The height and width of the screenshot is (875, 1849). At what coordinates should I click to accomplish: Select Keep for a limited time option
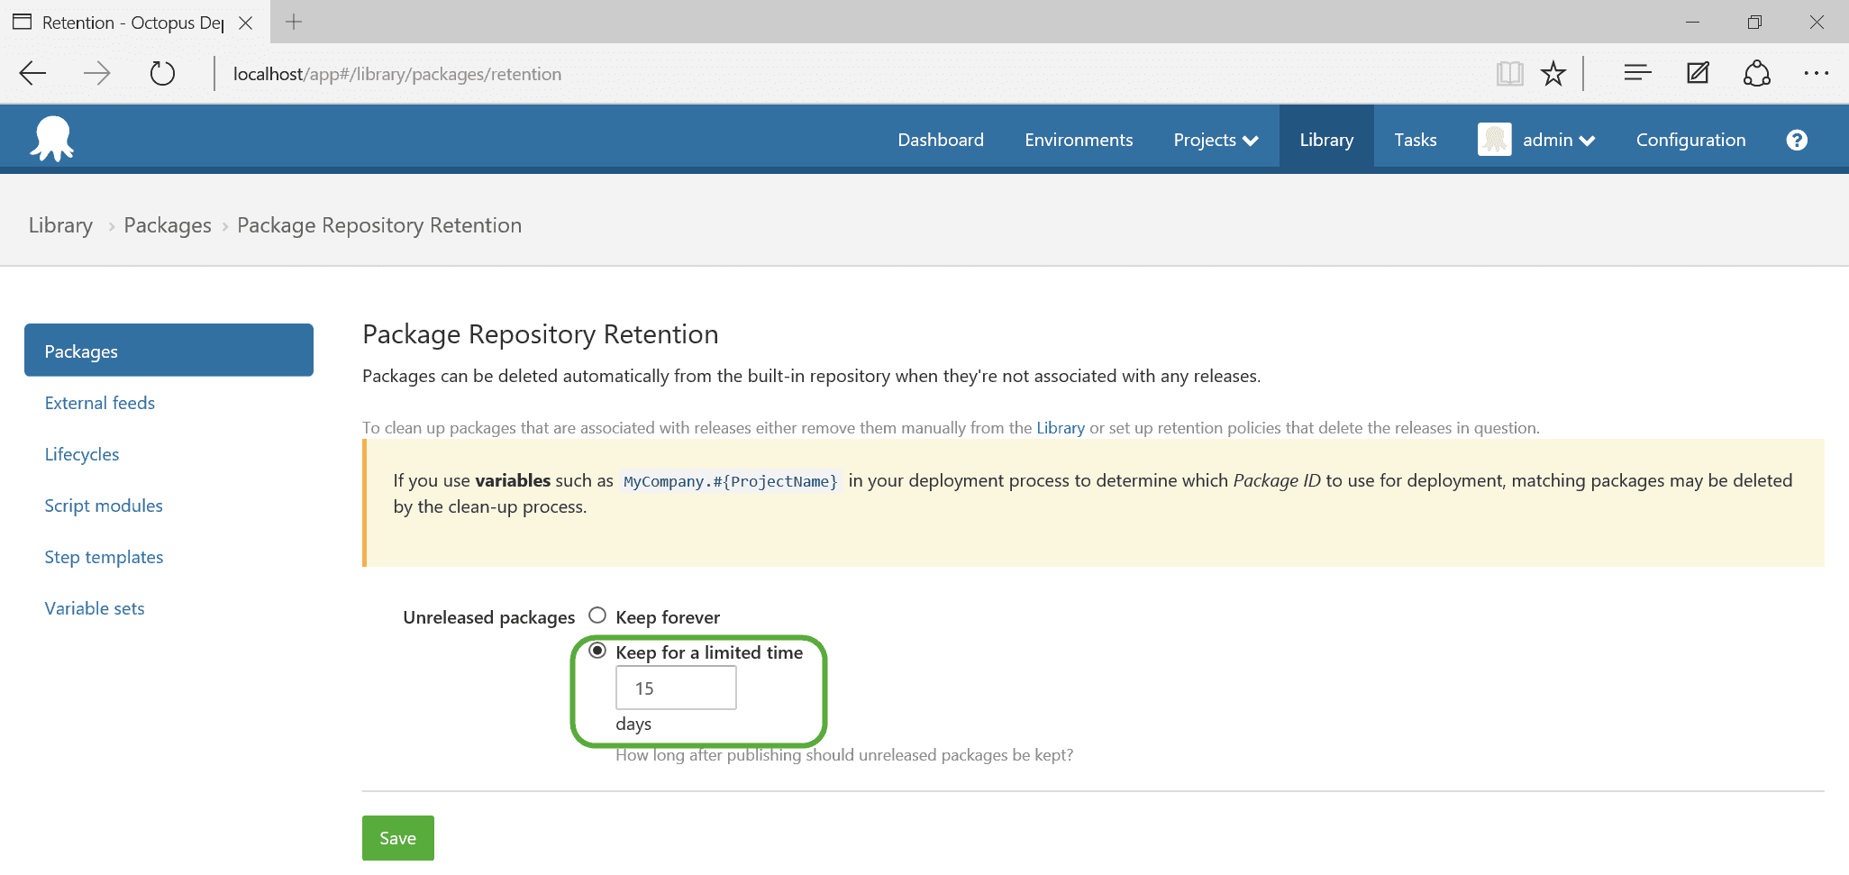point(597,651)
